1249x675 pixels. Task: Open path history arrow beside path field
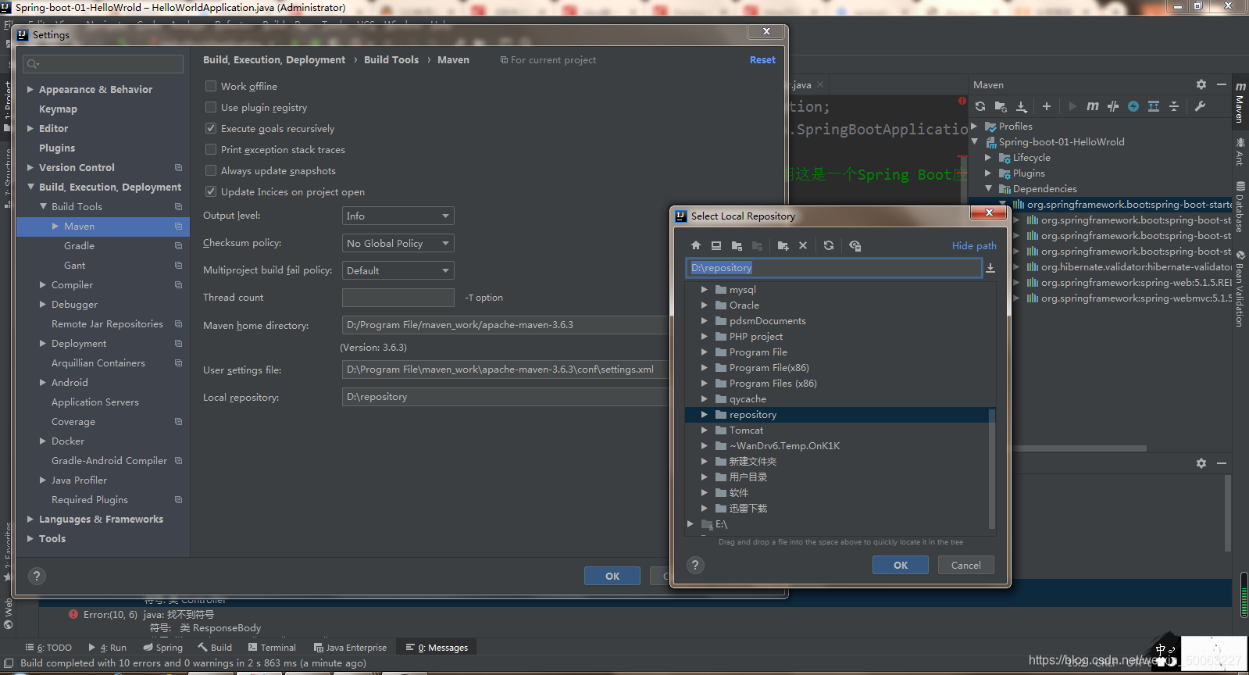(990, 268)
